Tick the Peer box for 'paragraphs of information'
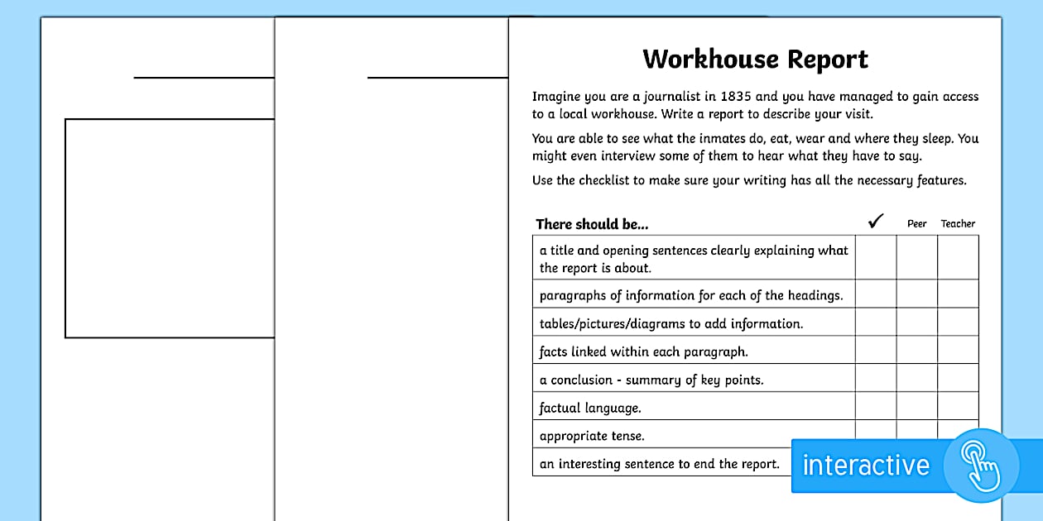 pos(916,294)
